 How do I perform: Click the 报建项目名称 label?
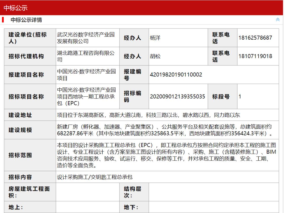26,75
